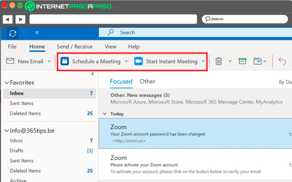Collapse the Info@365tips.be account
Screen dimensions: 292x182
(7, 131)
